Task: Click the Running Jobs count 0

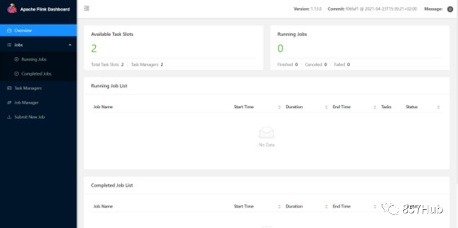Action: pyautogui.click(x=281, y=48)
